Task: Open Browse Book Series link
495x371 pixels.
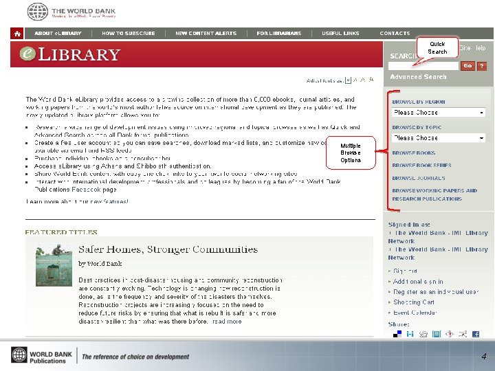Action: tap(421, 166)
